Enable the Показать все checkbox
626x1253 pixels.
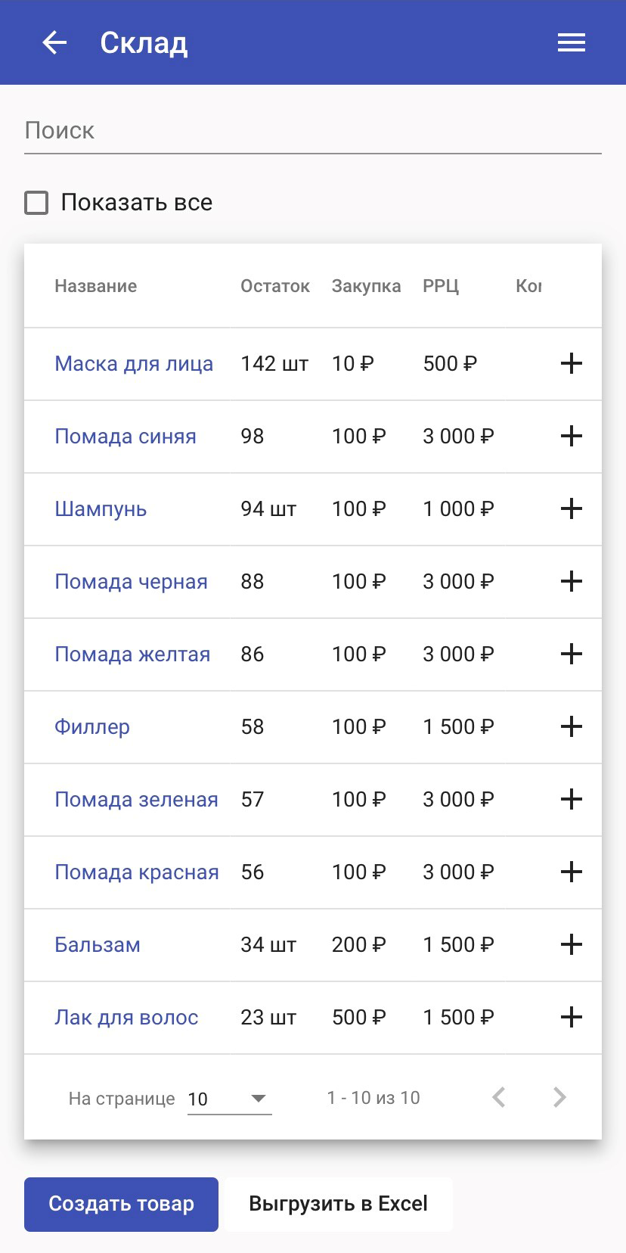(x=36, y=203)
